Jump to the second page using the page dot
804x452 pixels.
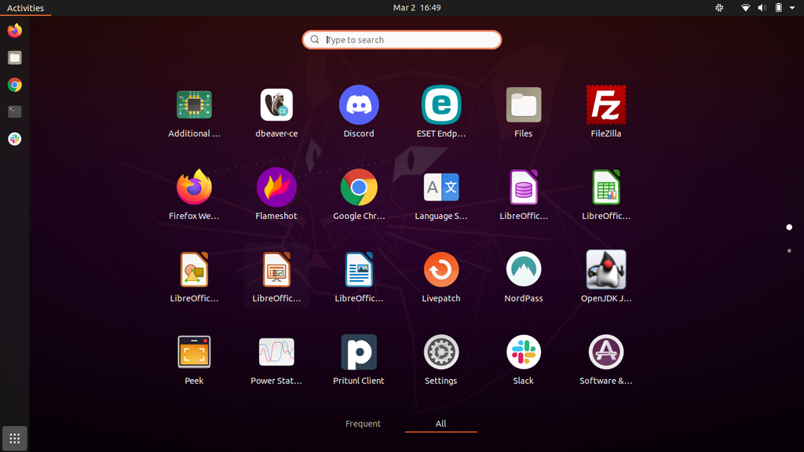789,251
